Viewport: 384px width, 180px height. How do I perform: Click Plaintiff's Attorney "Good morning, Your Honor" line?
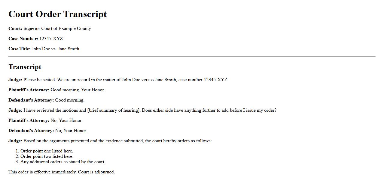tap(78, 90)
